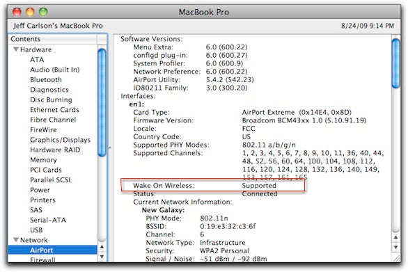Click the green zoom window button

[x=43, y=12]
